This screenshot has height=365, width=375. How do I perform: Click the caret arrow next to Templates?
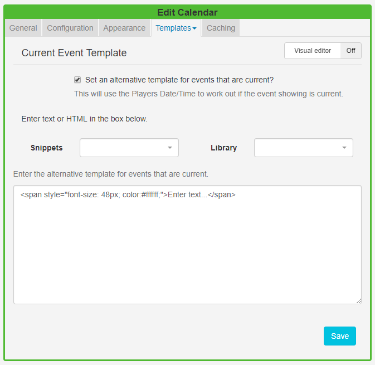(x=194, y=28)
